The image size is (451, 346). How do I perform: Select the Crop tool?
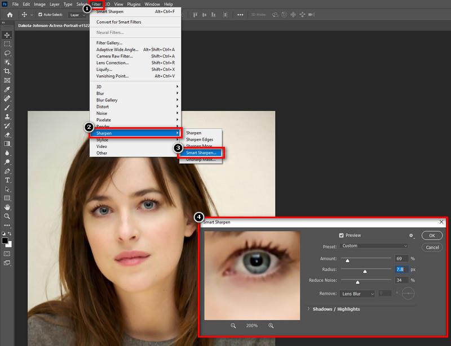(7, 71)
